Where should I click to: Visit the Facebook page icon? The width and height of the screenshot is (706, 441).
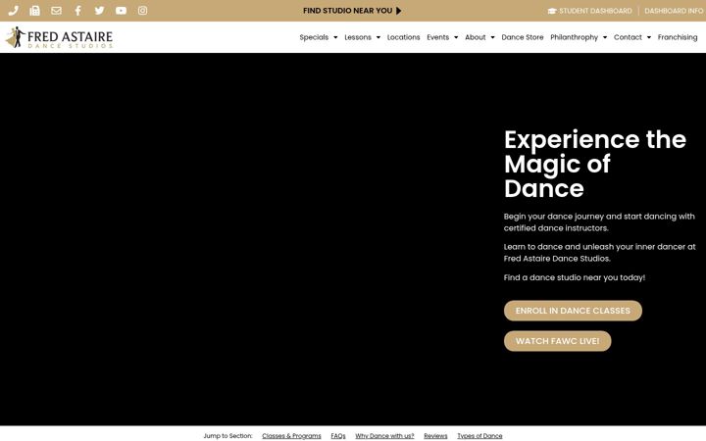click(x=77, y=11)
